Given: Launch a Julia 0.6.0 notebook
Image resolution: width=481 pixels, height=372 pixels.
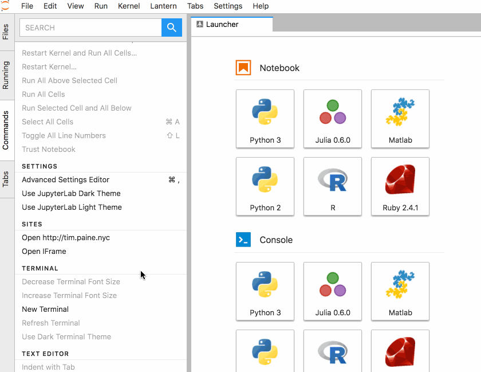Looking at the screenshot, I should tap(333, 119).
